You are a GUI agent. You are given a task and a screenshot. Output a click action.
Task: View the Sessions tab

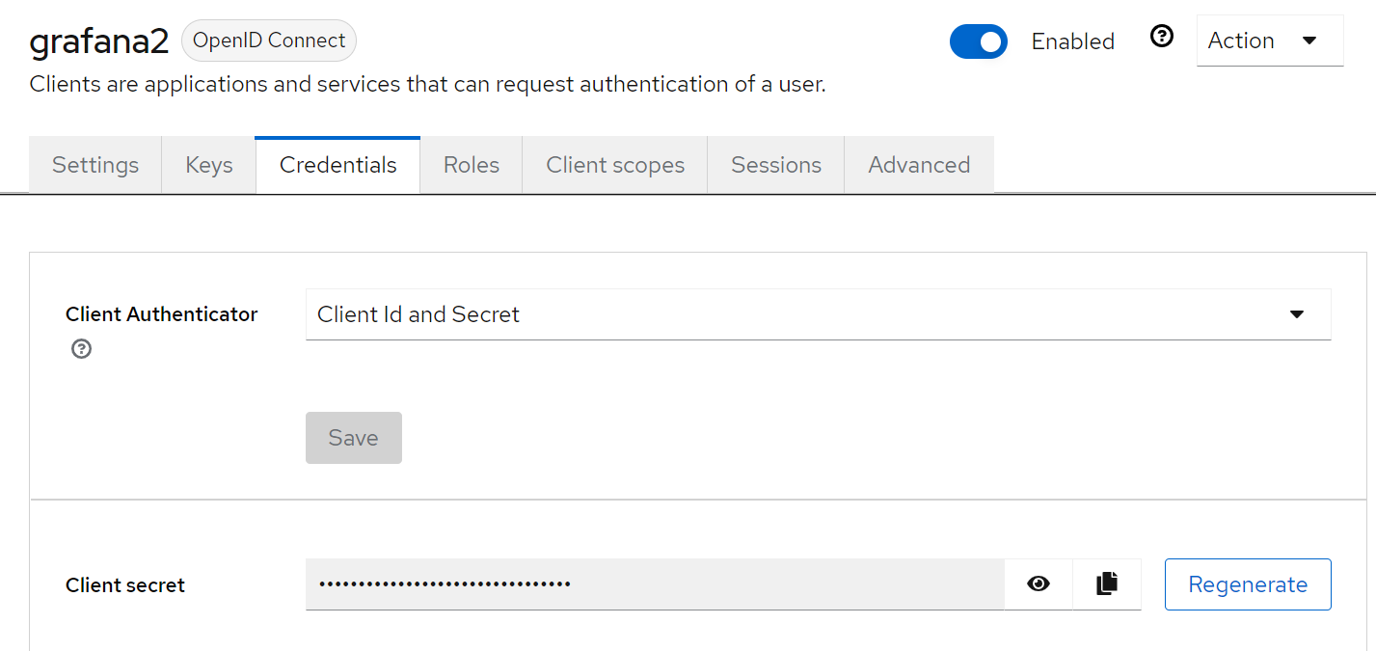[x=776, y=165]
